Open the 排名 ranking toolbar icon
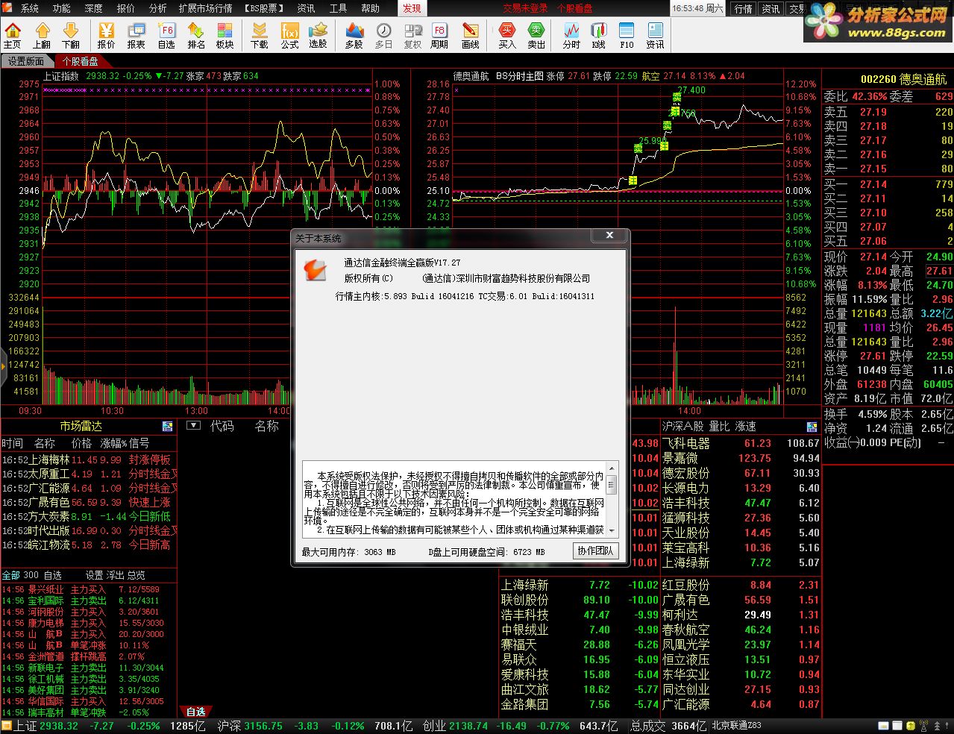This screenshot has width=954, height=734. point(196,35)
